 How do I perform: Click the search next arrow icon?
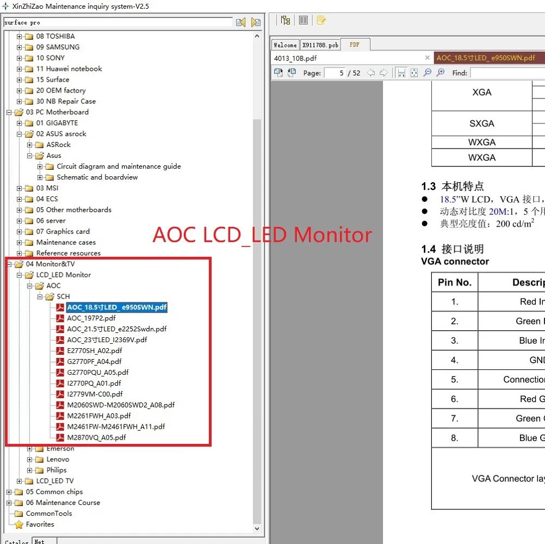coord(256,23)
